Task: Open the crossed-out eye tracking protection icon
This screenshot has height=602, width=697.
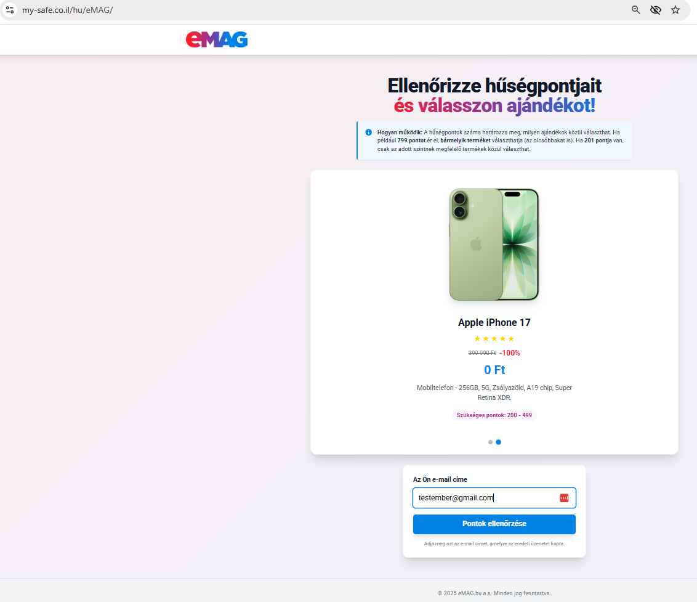Action: [656, 10]
